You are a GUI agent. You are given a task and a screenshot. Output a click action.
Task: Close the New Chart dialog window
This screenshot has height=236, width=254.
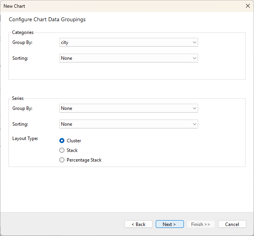(x=247, y=6)
